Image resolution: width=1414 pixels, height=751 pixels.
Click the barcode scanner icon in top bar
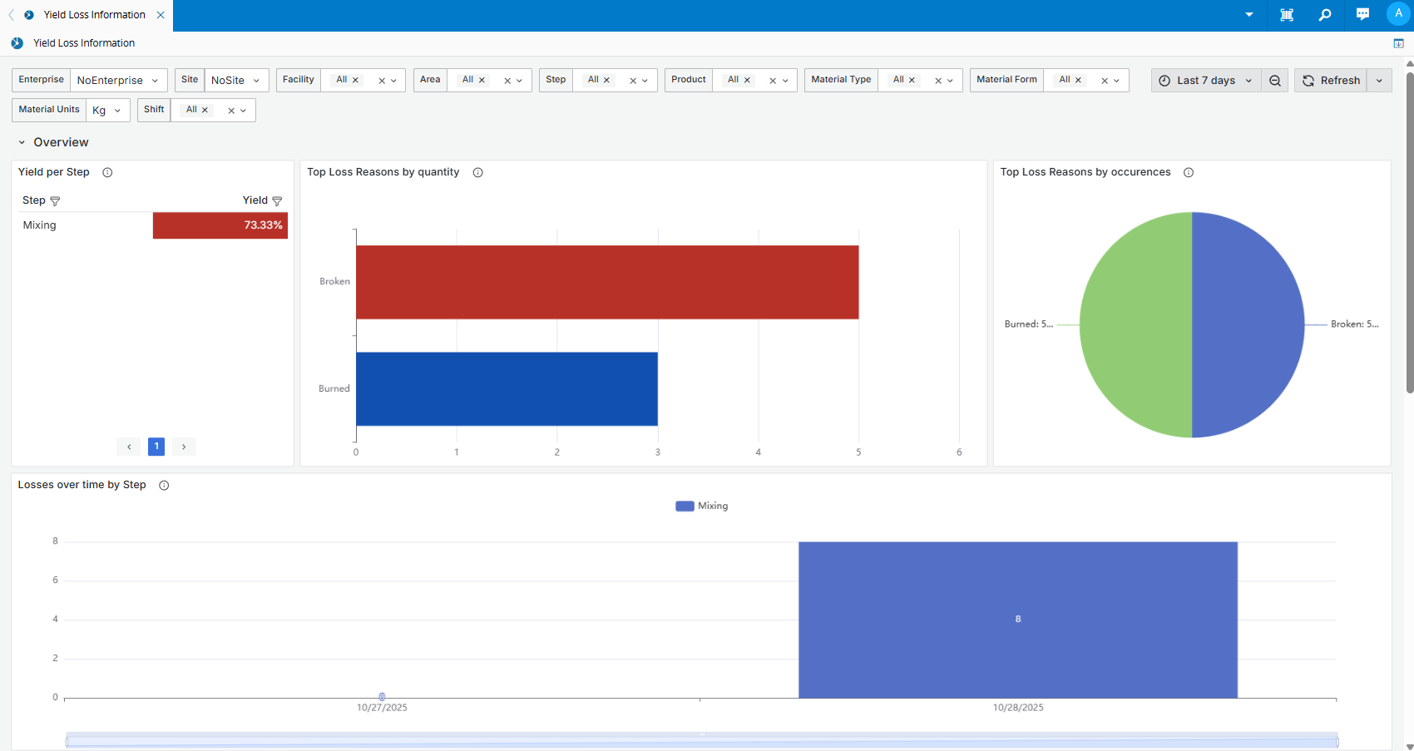1287,15
